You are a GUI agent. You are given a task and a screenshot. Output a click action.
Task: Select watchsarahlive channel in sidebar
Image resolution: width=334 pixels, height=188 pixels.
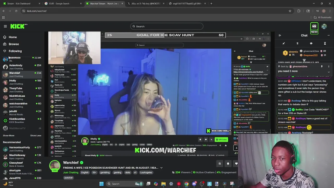(22, 105)
